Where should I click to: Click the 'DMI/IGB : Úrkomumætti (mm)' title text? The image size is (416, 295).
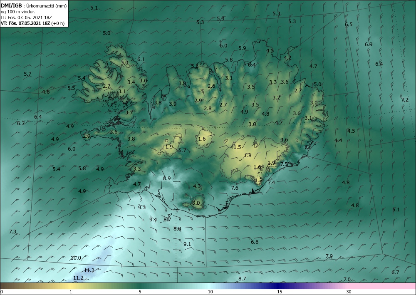tap(34, 5)
